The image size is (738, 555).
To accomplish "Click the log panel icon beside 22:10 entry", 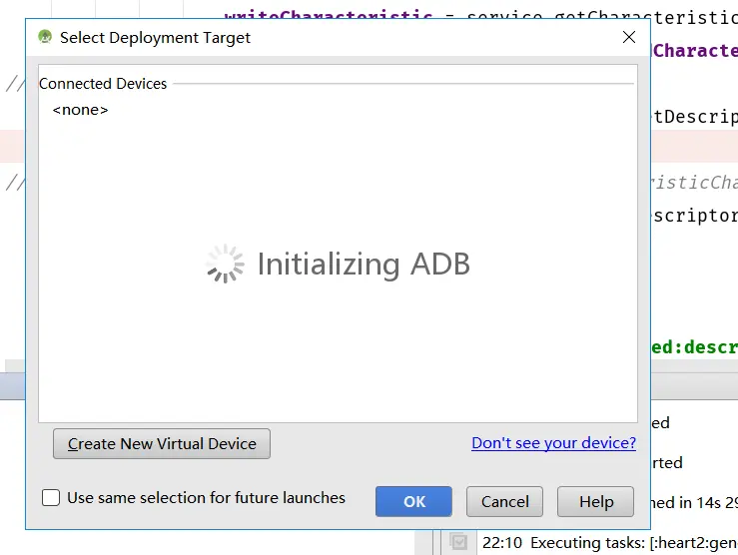I will click(x=458, y=542).
